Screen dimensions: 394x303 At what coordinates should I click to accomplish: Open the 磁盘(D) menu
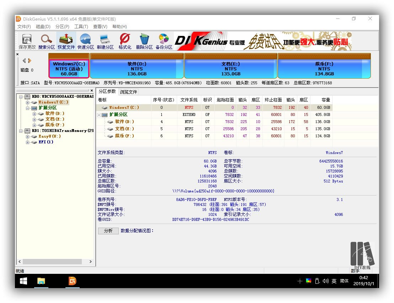point(43,27)
